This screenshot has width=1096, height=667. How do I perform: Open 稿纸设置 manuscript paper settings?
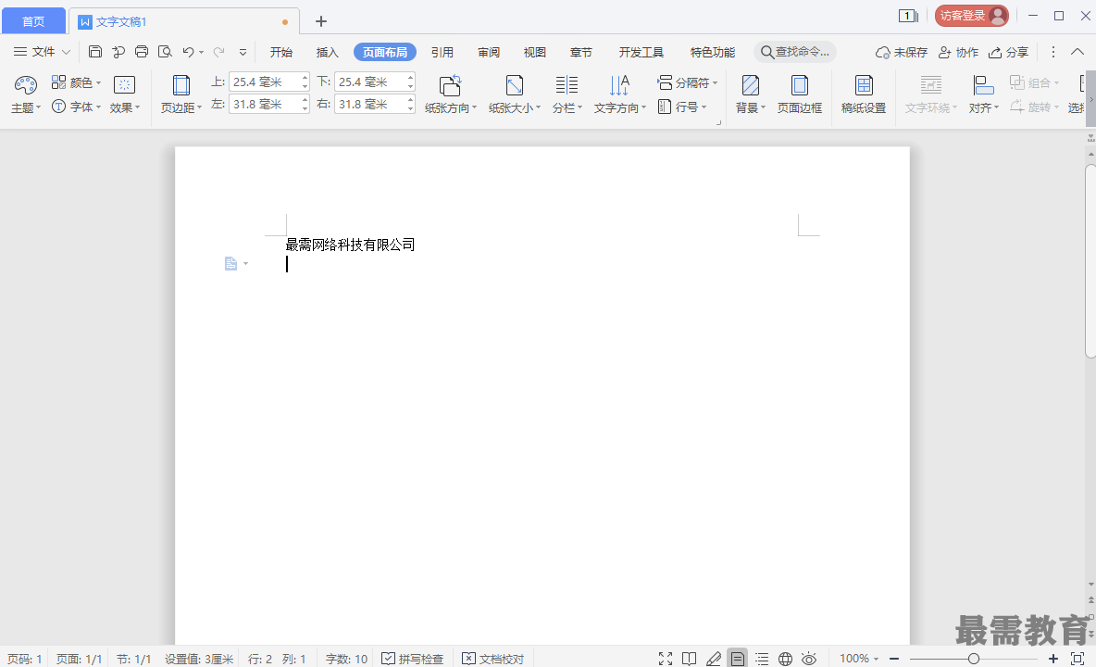point(864,95)
